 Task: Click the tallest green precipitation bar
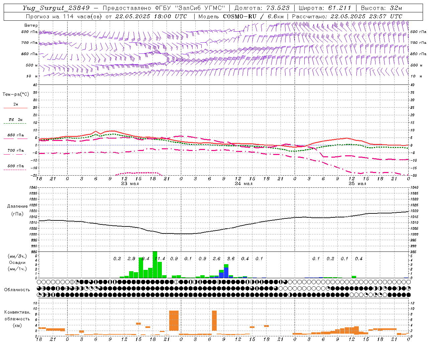[x=155, y=265]
